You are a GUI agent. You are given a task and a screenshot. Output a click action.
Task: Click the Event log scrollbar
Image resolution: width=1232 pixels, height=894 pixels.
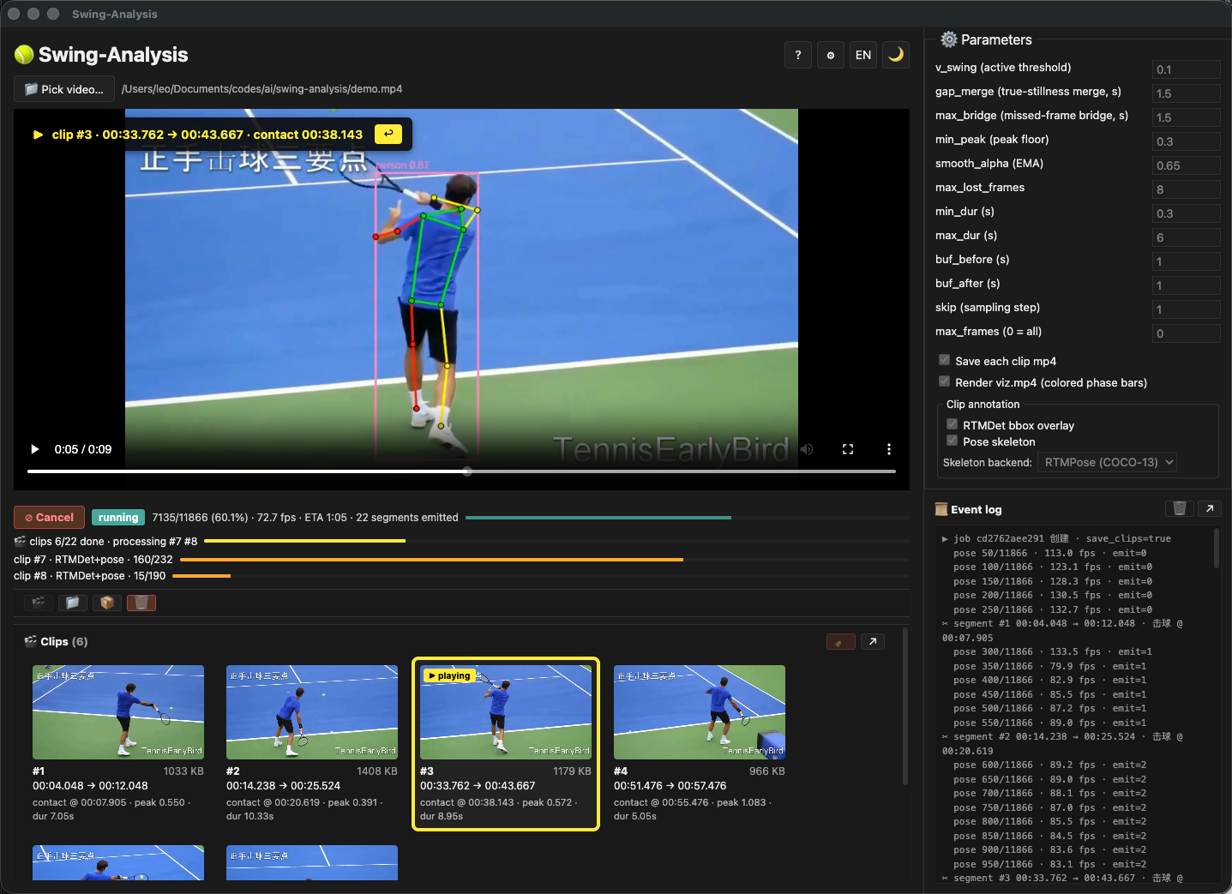coord(1217,549)
